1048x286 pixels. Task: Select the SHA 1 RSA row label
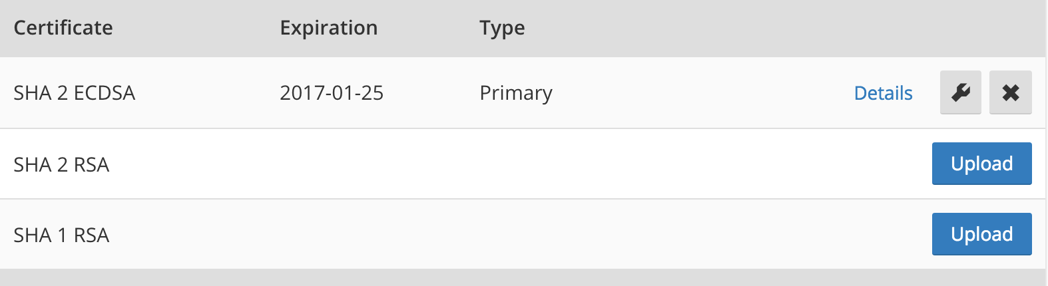61,235
